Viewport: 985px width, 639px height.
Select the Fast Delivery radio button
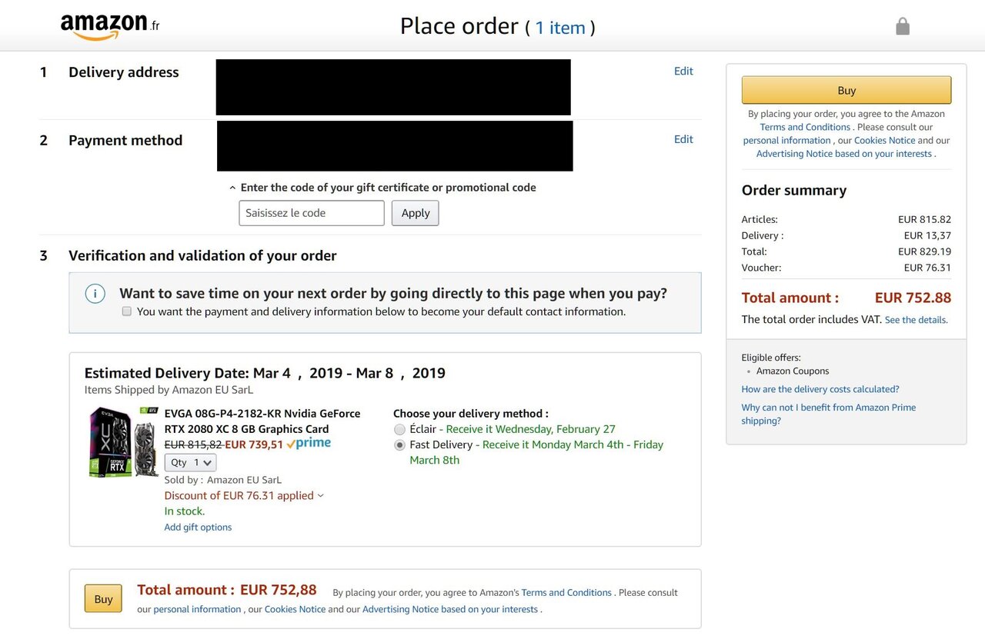[x=399, y=444]
